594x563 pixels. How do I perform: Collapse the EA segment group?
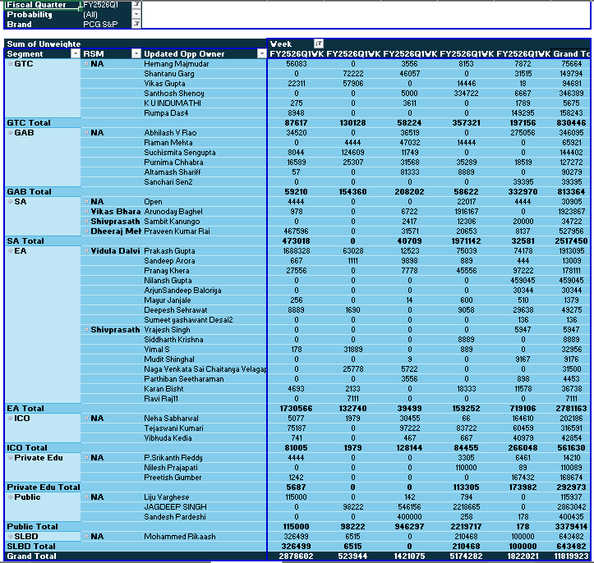click(10, 250)
